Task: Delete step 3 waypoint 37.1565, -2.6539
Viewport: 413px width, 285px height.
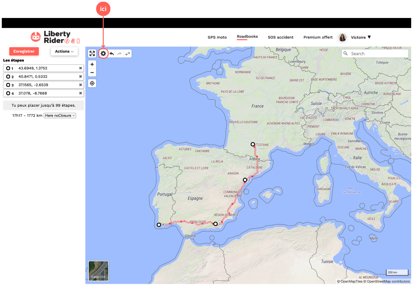Action: 80,85
